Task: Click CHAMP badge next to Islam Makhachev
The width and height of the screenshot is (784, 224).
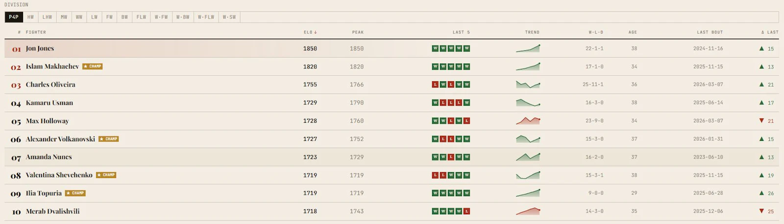Action: [x=92, y=67]
